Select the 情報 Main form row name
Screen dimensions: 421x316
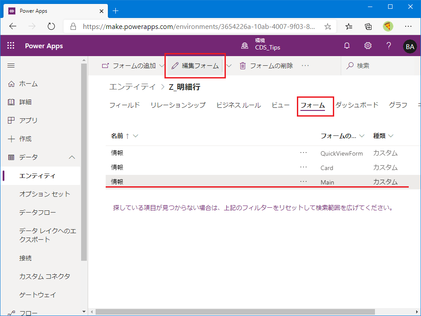click(x=117, y=182)
